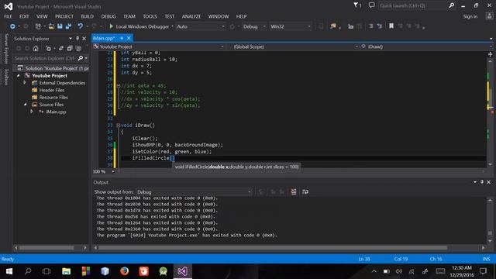The height and width of the screenshot is (279, 496).
Task: Open Visual Studio from the taskbar
Action: (183, 271)
